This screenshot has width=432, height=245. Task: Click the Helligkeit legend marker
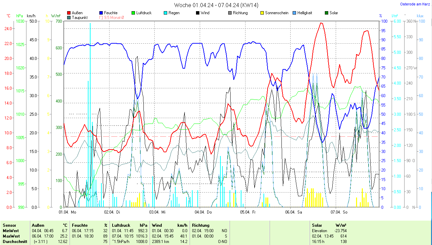coord(294,13)
